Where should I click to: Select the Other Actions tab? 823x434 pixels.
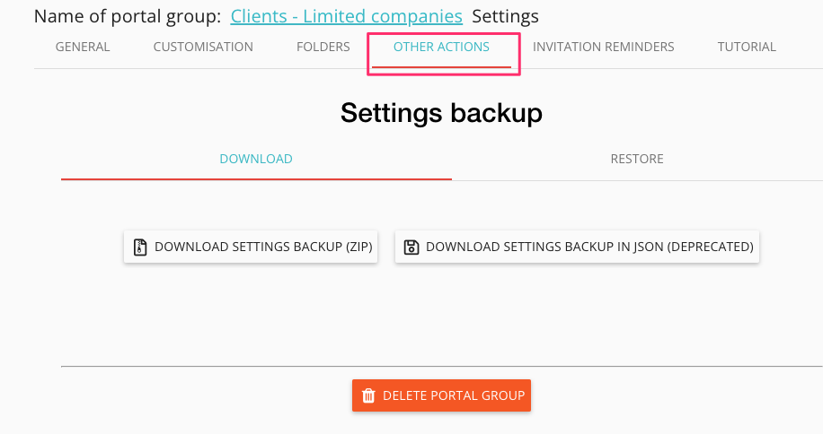(x=441, y=47)
